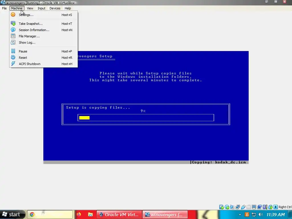Choose Settings... from the Machine menu
The width and height of the screenshot is (292, 219).
point(43,15)
